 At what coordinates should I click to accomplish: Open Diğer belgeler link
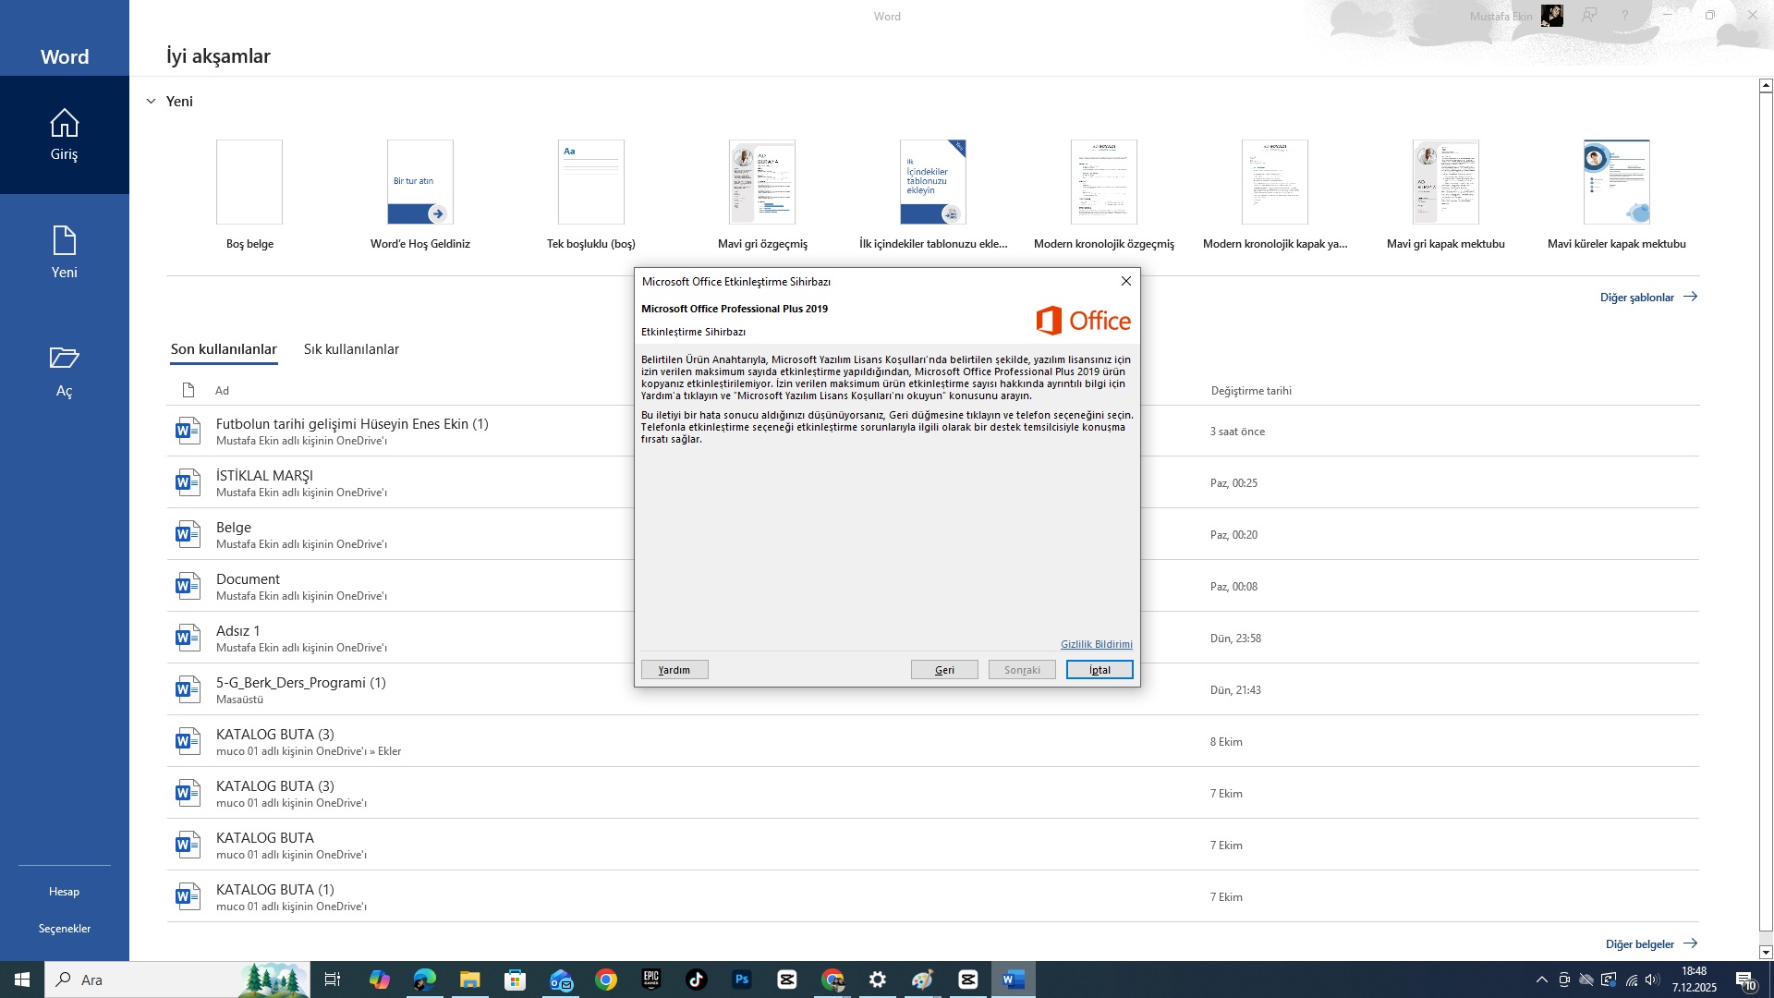click(1652, 943)
